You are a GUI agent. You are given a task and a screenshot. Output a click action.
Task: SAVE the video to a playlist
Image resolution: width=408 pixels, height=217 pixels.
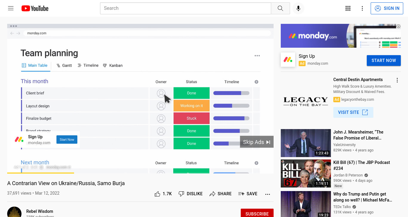[x=248, y=194]
